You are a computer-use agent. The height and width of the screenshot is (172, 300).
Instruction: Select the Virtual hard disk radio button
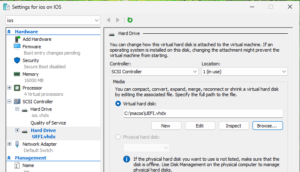[118, 104]
